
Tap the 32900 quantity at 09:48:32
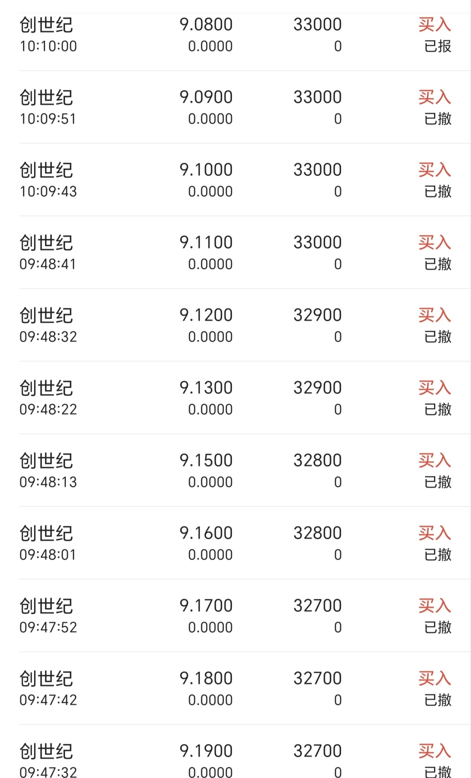coord(318,315)
